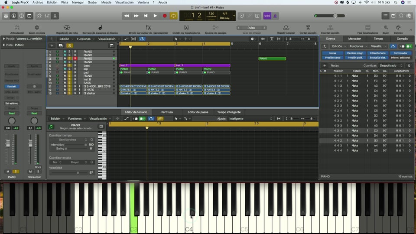
Task: Click macOS Spotlight search icon
Action: (x=395, y=3)
